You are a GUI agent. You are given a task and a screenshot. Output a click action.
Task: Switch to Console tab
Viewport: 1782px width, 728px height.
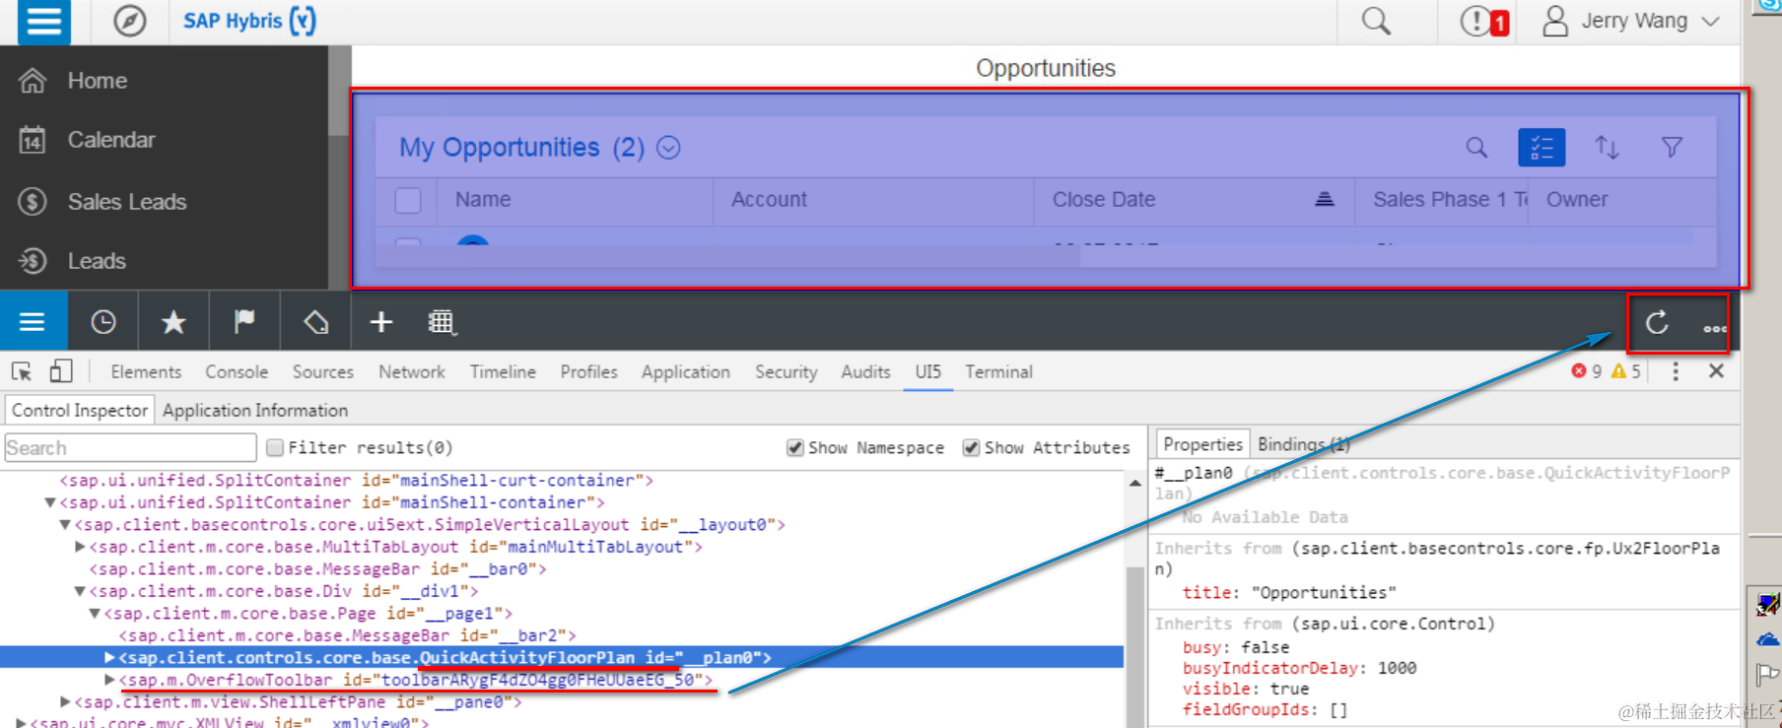[237, 371]
